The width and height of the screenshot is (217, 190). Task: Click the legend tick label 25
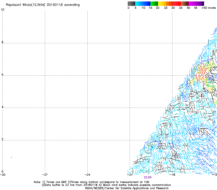(x=166, y=8)
